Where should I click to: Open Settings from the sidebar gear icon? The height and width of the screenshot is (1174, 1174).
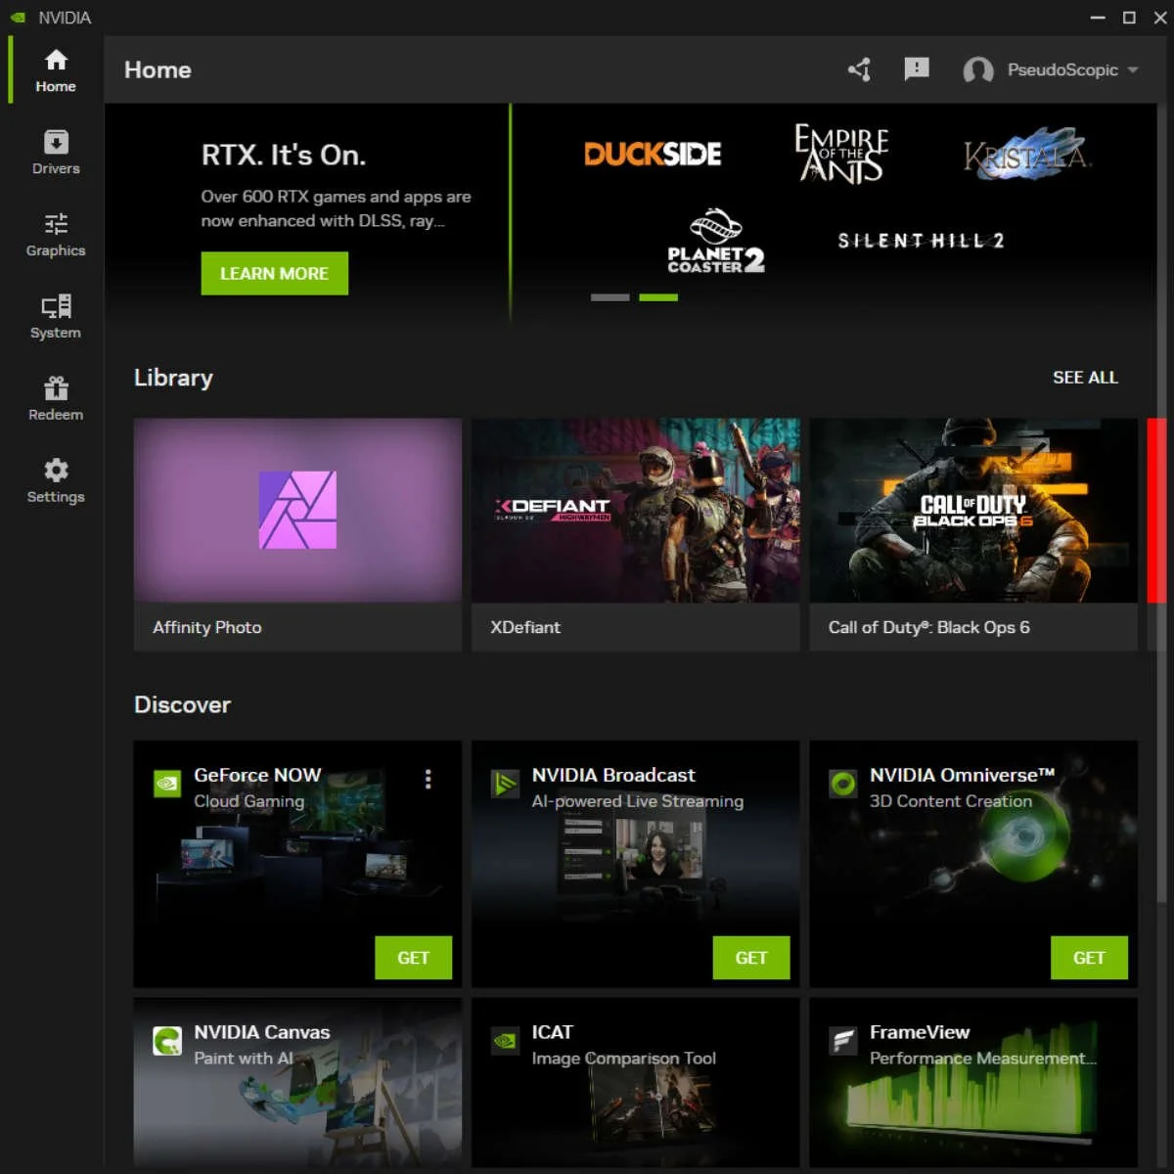click(x=54, y=478)
